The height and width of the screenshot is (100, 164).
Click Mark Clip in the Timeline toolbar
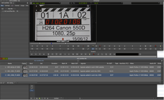[x=73, y=54]
